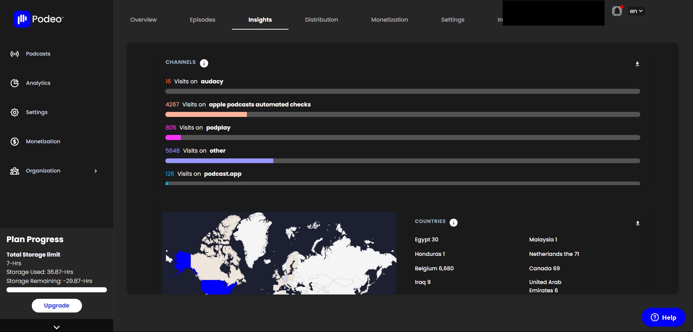The height and width of the screenshot is (332, 693).
Task: Click the COUNTRIES section heading
Action: (x=430, y=221)
